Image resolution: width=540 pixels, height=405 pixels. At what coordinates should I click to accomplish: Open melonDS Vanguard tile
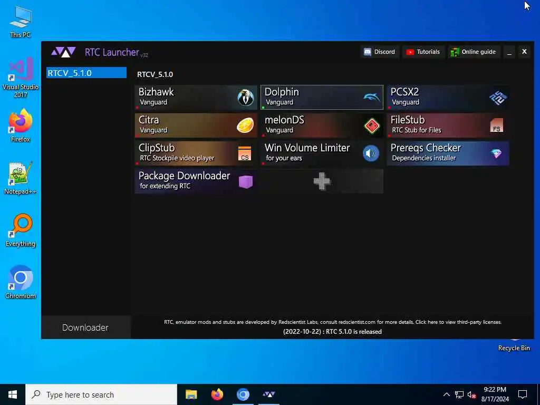pos(322,126)
